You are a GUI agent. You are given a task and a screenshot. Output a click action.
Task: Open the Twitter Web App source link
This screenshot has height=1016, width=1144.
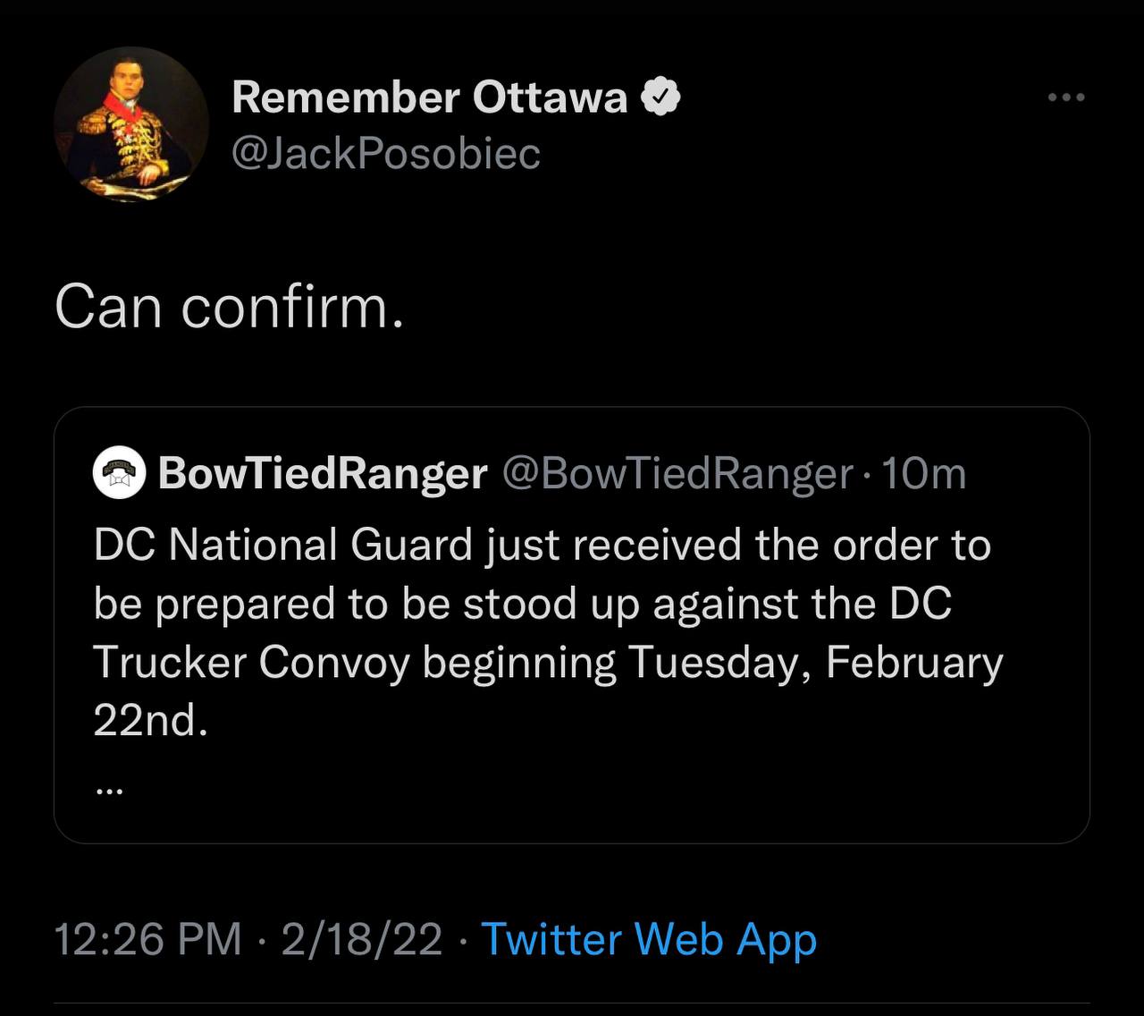pyautogui.click(x=649, y=939)
